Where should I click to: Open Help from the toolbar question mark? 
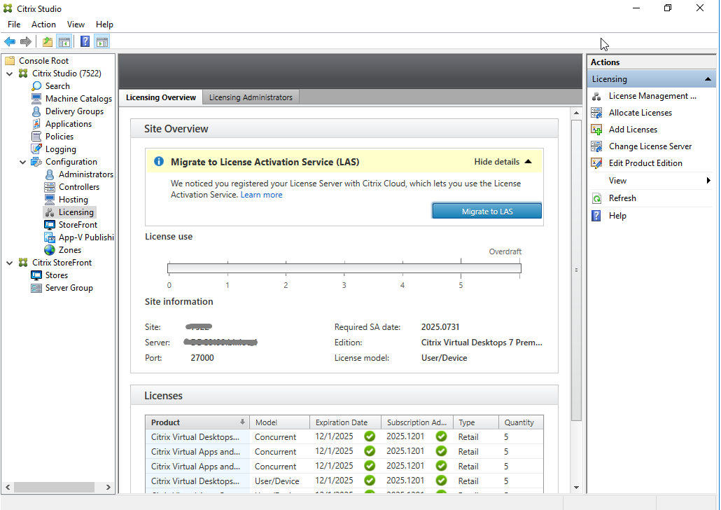[85, 41]
